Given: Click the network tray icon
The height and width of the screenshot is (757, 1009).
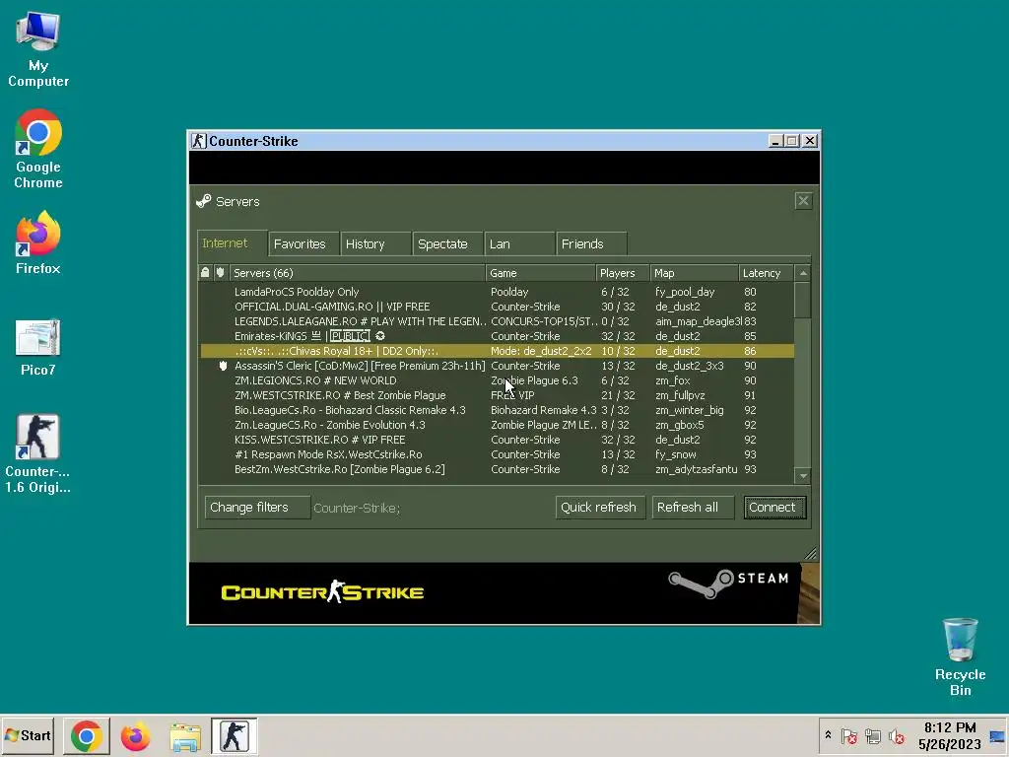Looking at the screenshot, I should click(873, 736).
